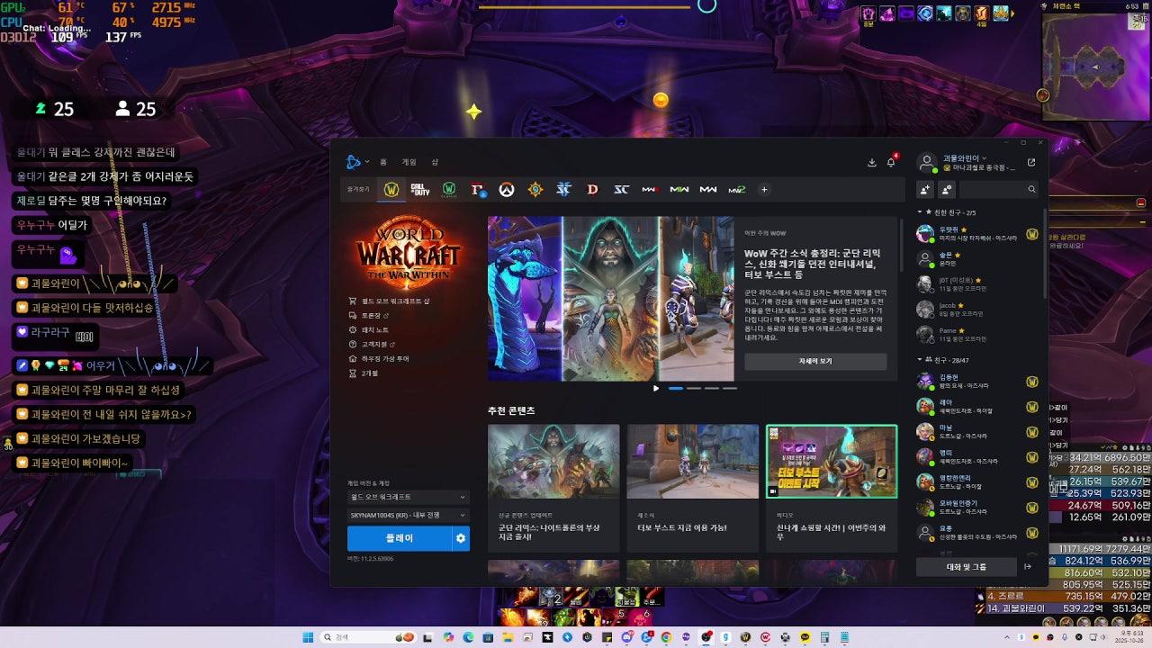Viewport: 1152px width, 648px height.
Task: Select StarCraft II game icon
Action: tap(564, 190)
